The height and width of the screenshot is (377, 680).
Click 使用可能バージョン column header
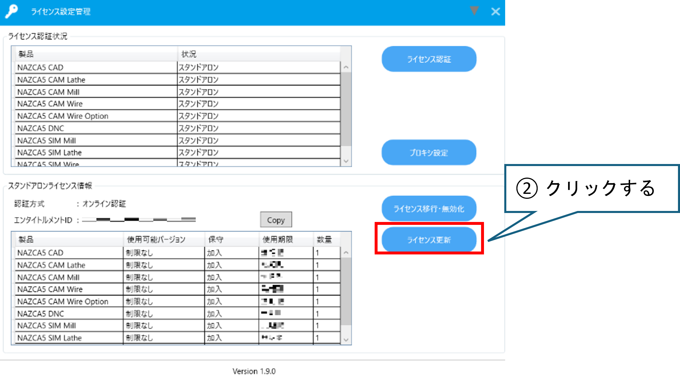164,239
